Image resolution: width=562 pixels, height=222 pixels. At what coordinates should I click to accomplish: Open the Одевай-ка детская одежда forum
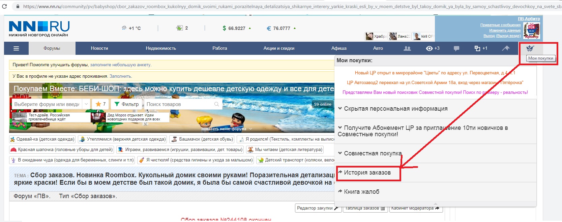pos(42,139)
